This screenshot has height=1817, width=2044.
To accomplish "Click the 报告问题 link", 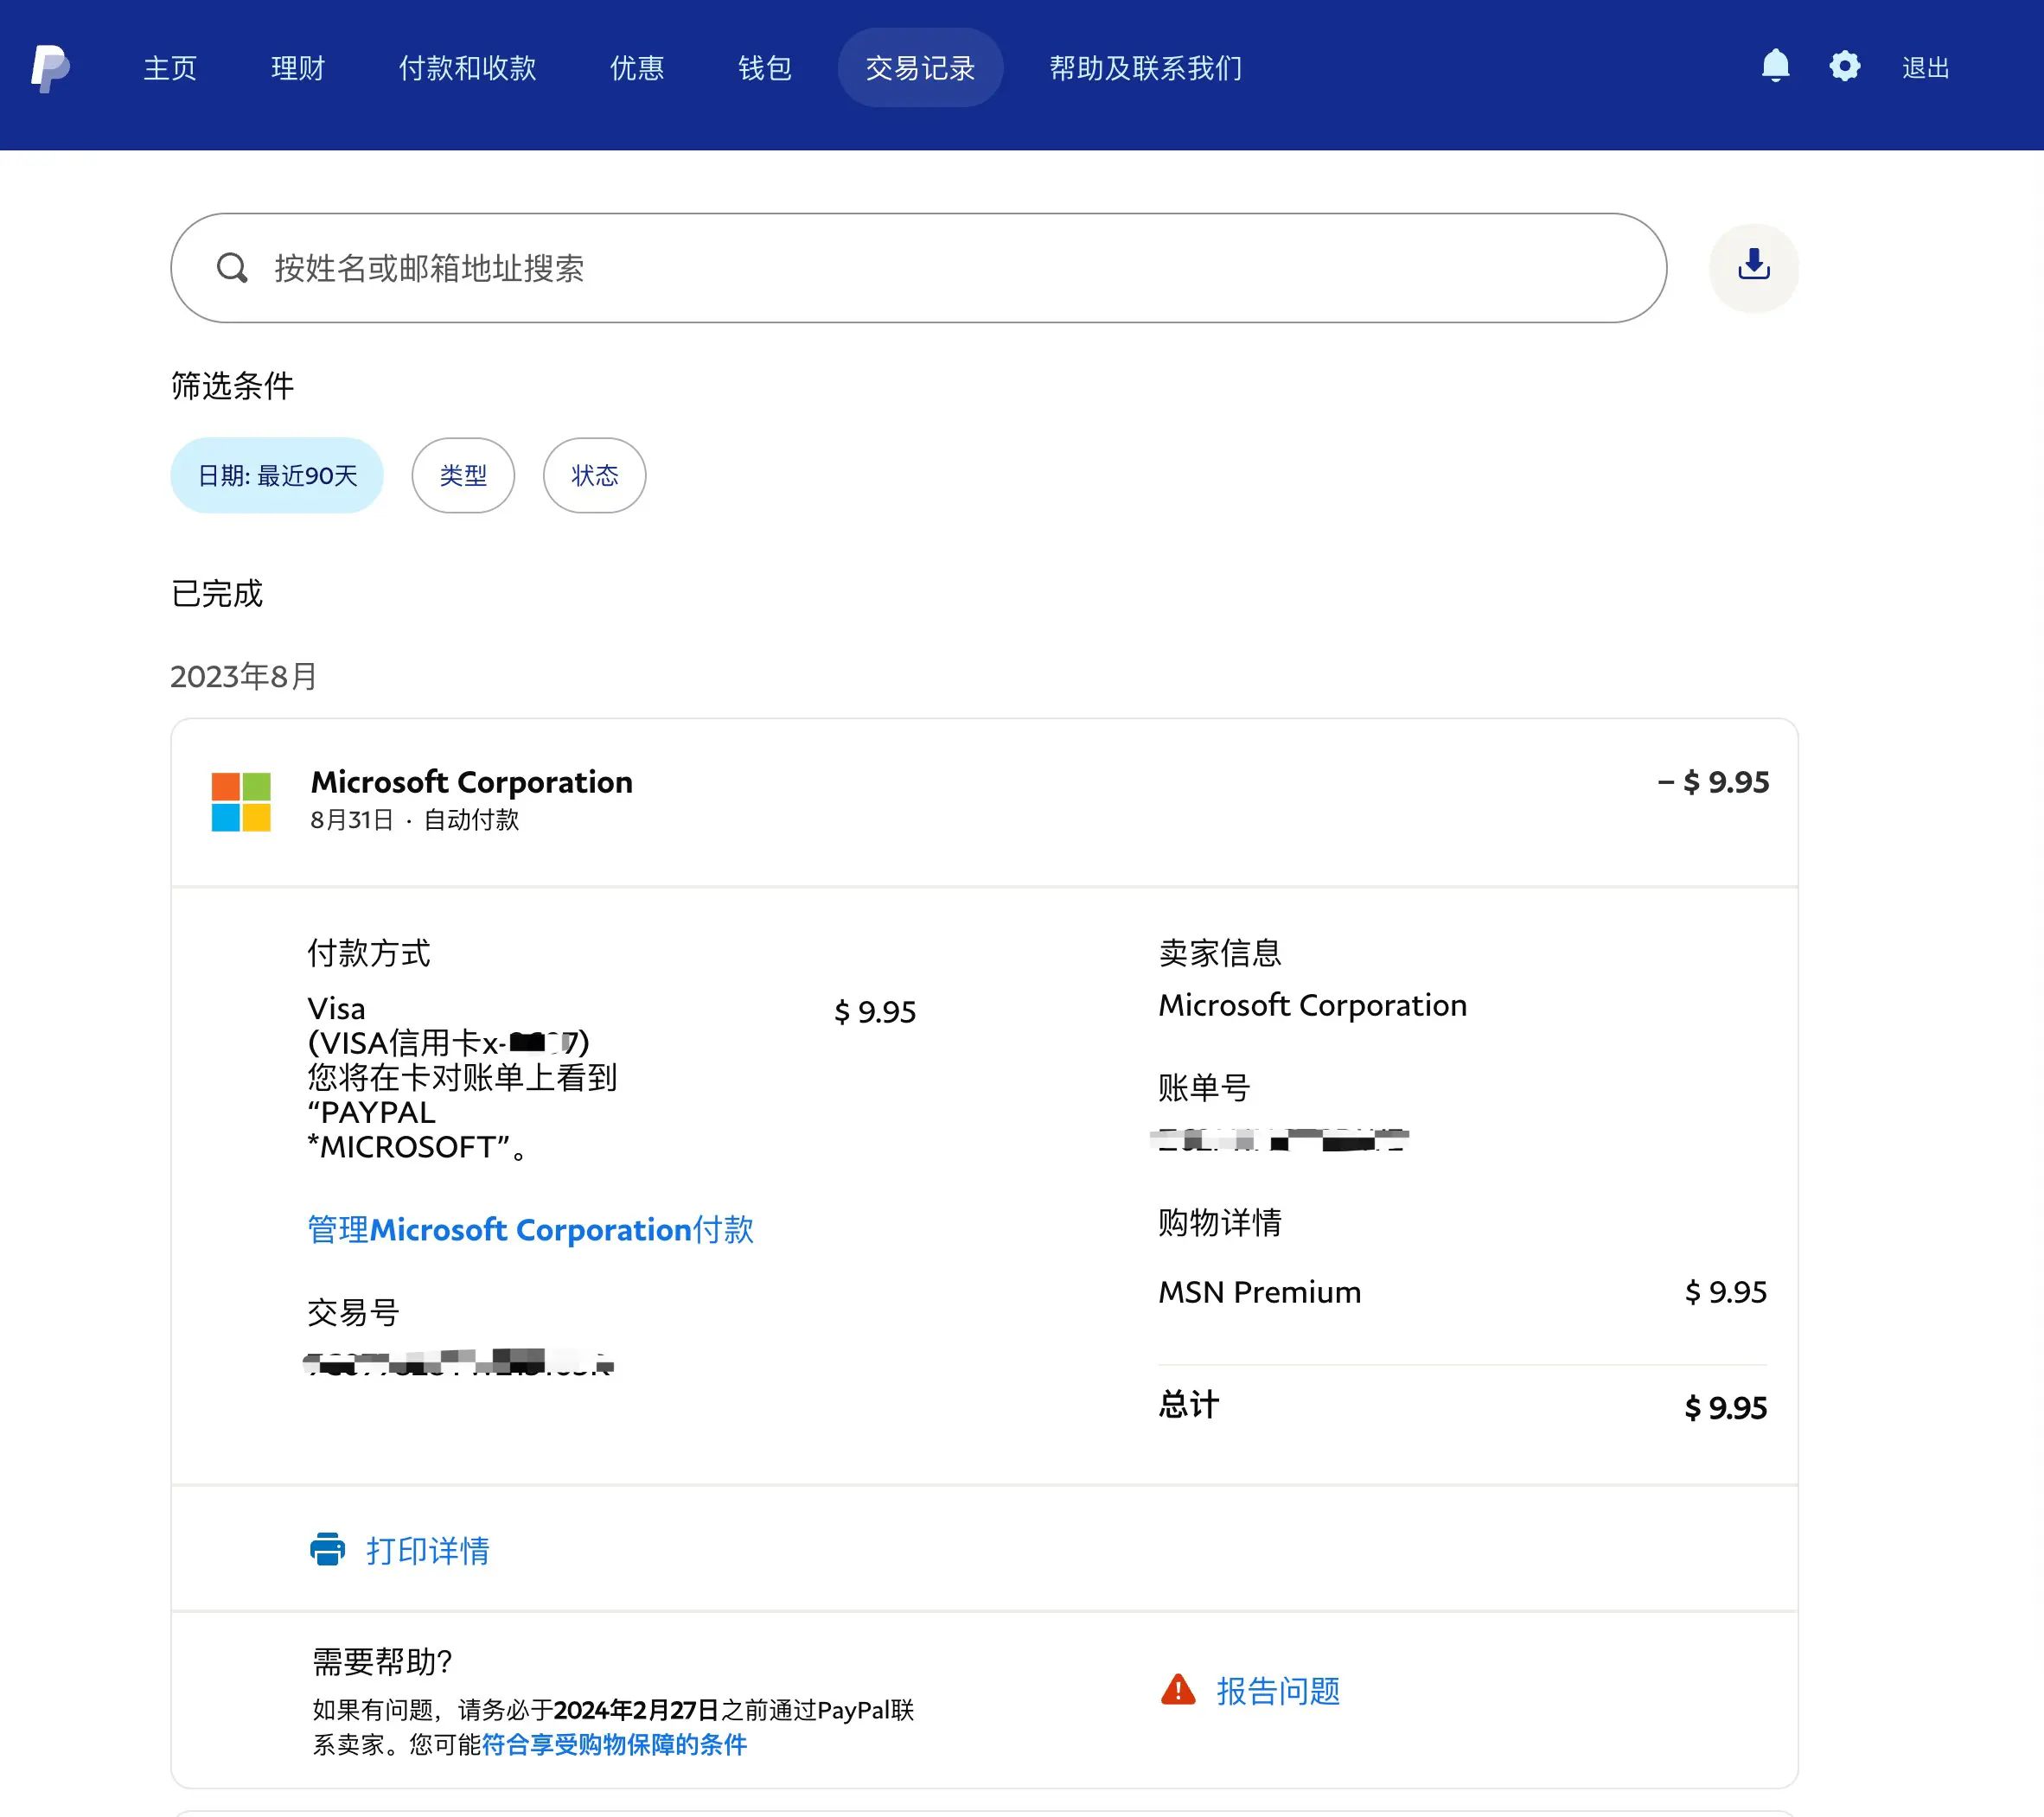I will coord(1277,1690).
